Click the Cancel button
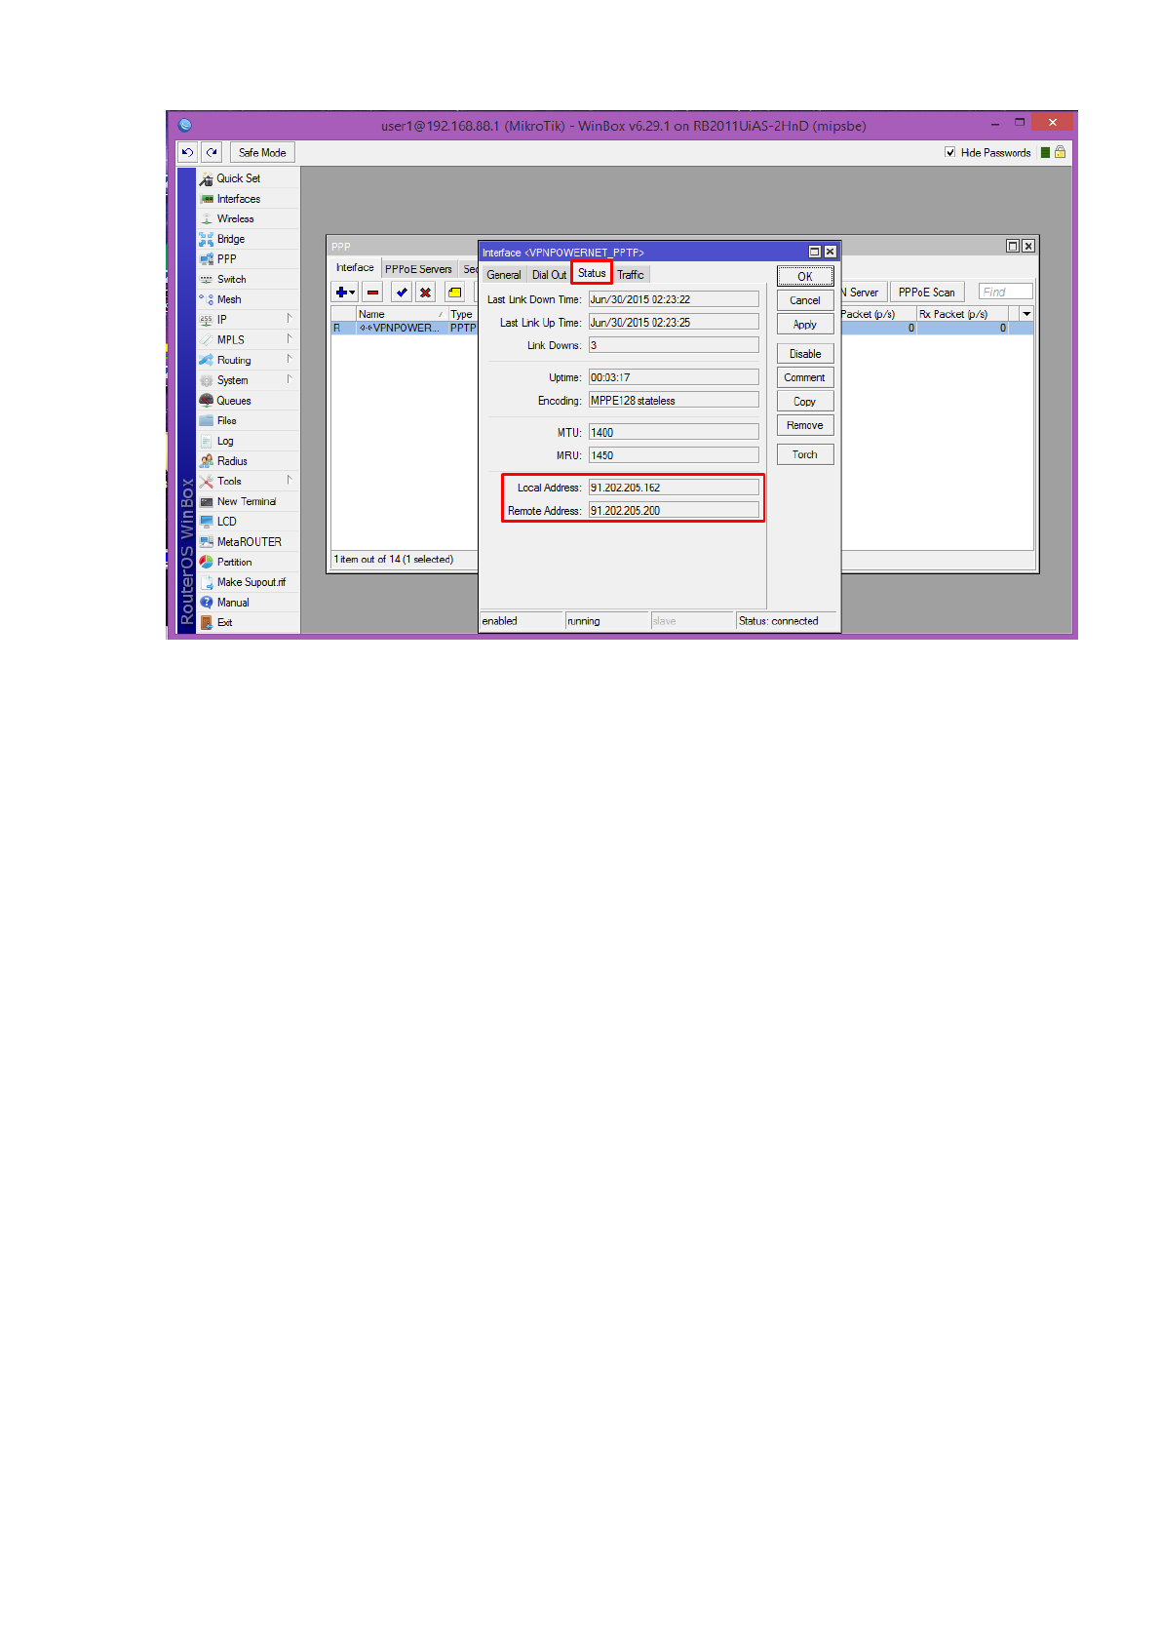The width and height of the screenshot is (1161, 1642). [x=805, y=300]
